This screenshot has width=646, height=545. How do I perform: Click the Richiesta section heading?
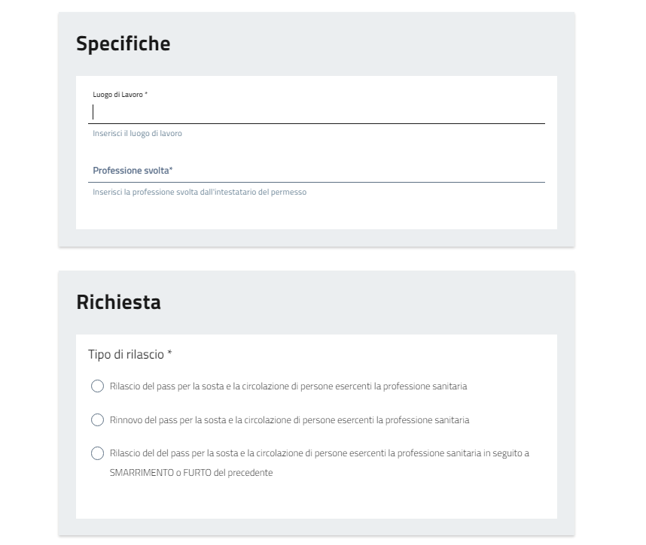(118, 302)
